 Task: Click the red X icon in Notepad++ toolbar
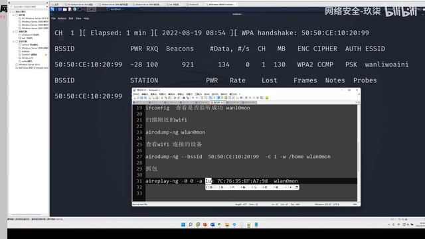[x=246, y=98]
